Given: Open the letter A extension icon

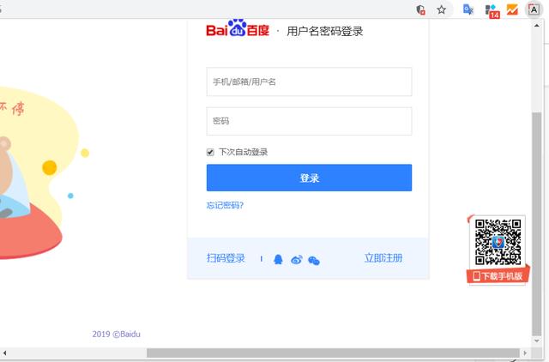Looking at the screenshot, I should (x=534, y=9).
